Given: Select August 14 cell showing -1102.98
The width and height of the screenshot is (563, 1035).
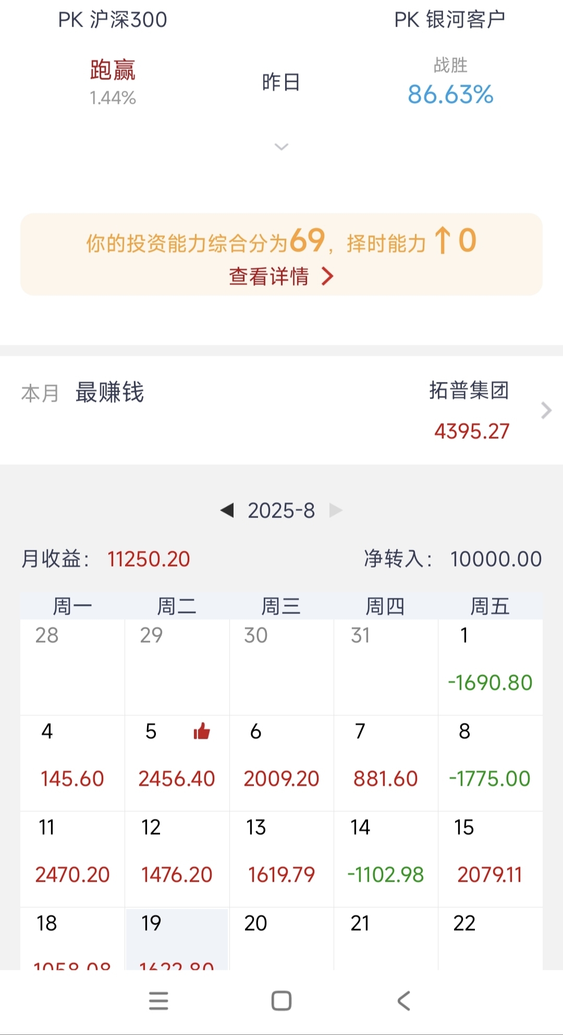Looking at the screenshot, I should tap(386, 859).
